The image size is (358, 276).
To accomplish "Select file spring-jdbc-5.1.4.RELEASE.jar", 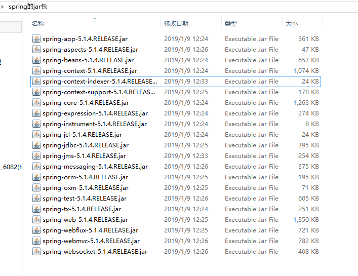I will point(86,145).
